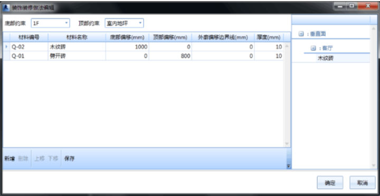Click the 下移 button
Screen dimensions: 380x196
[x=53, y=158]
